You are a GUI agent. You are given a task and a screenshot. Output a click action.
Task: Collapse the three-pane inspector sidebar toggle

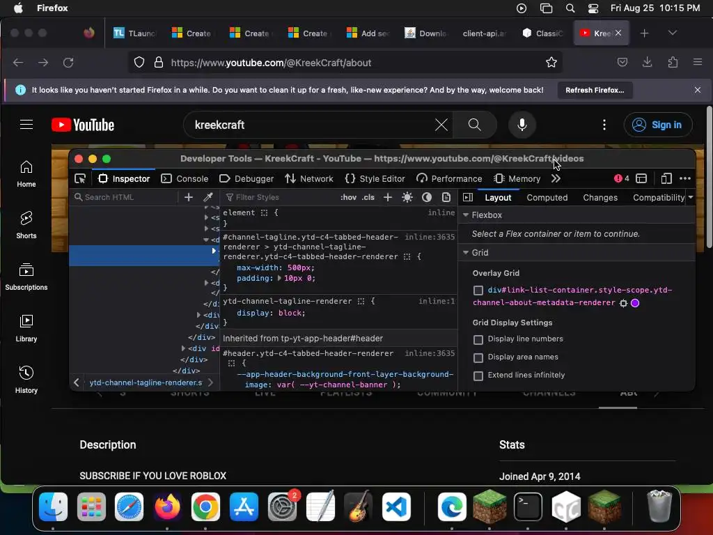468,197
